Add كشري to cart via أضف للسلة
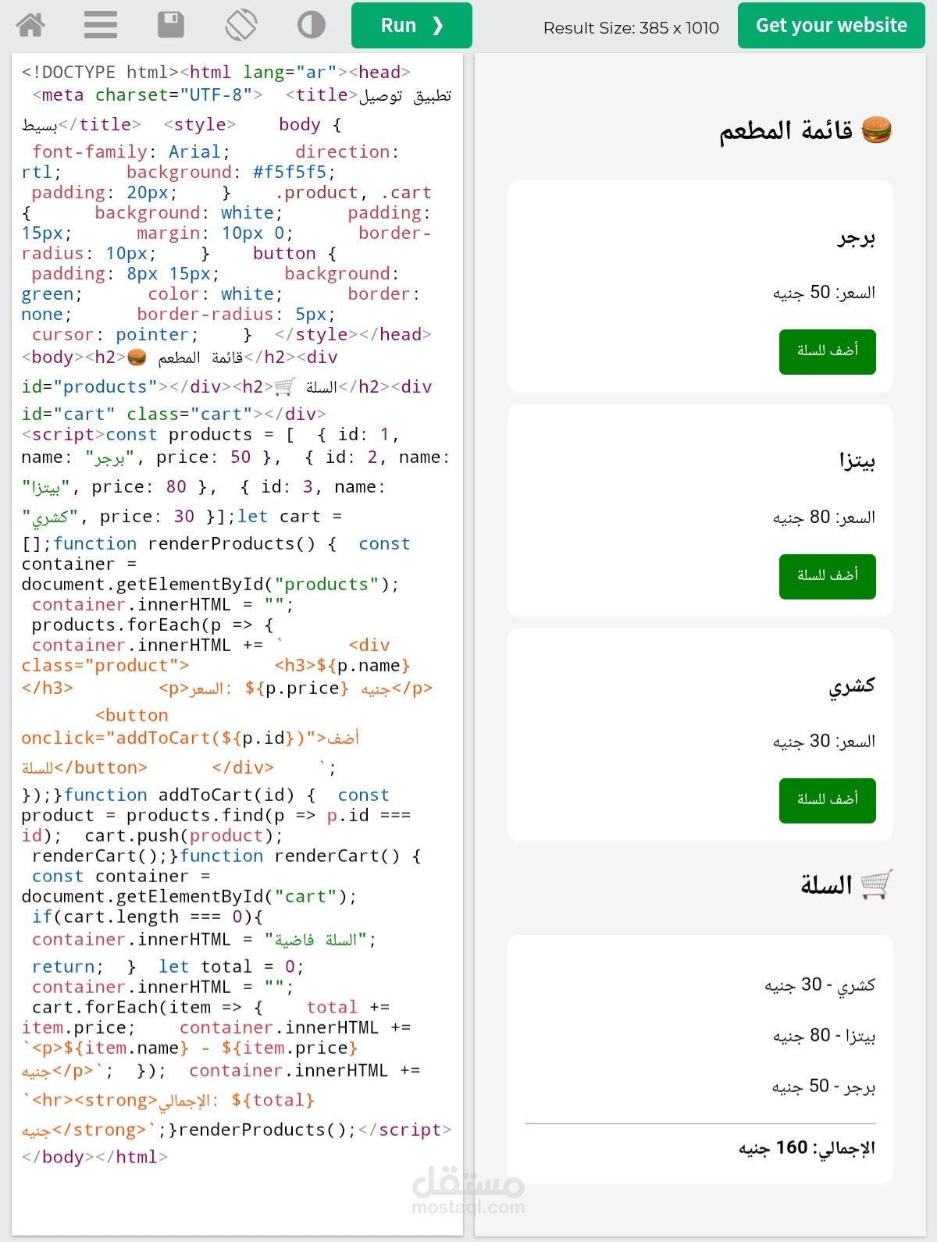The height and width of the screenshot is (1242, 937). pos(827,800)
